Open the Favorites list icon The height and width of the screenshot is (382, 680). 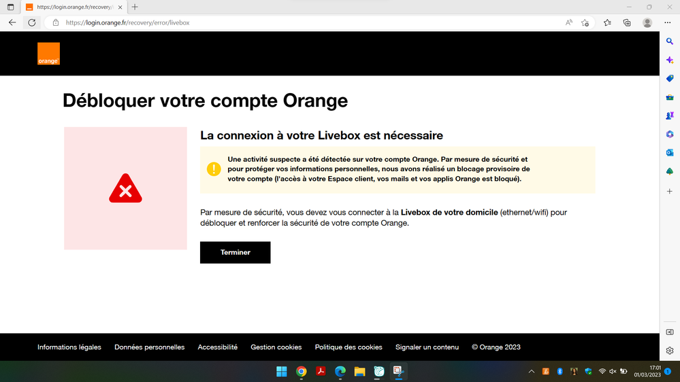tap(607, 22)
